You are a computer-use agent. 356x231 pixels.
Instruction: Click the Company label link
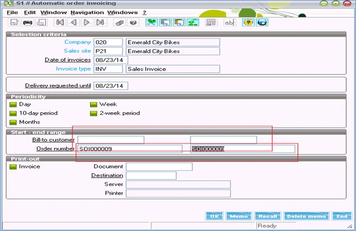78,42
